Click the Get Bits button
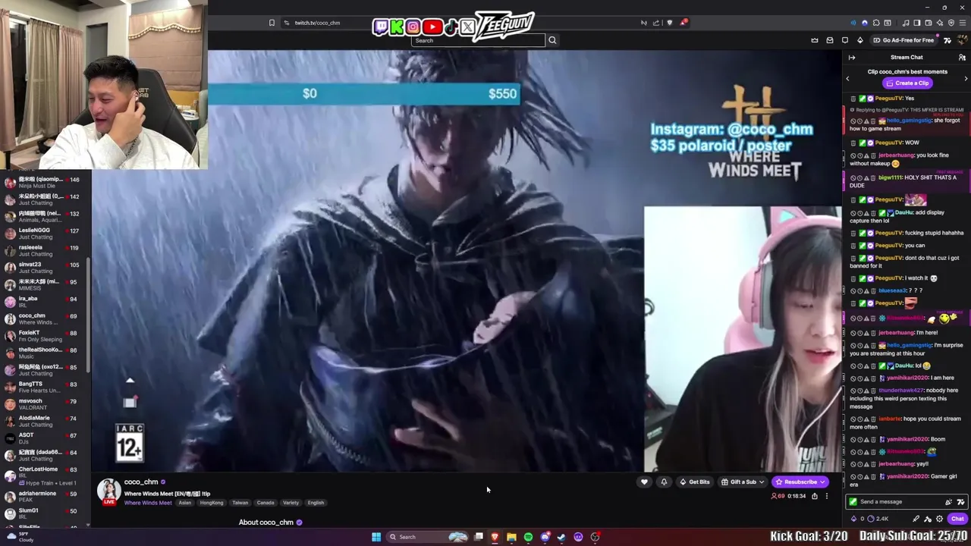 694,482
